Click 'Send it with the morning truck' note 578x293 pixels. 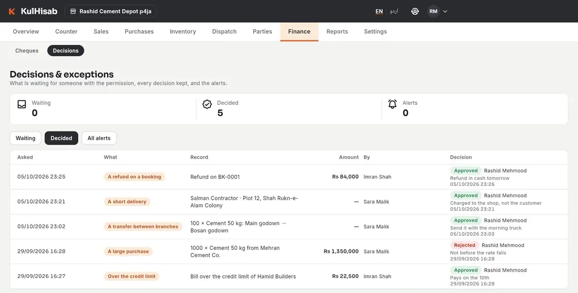486,228
